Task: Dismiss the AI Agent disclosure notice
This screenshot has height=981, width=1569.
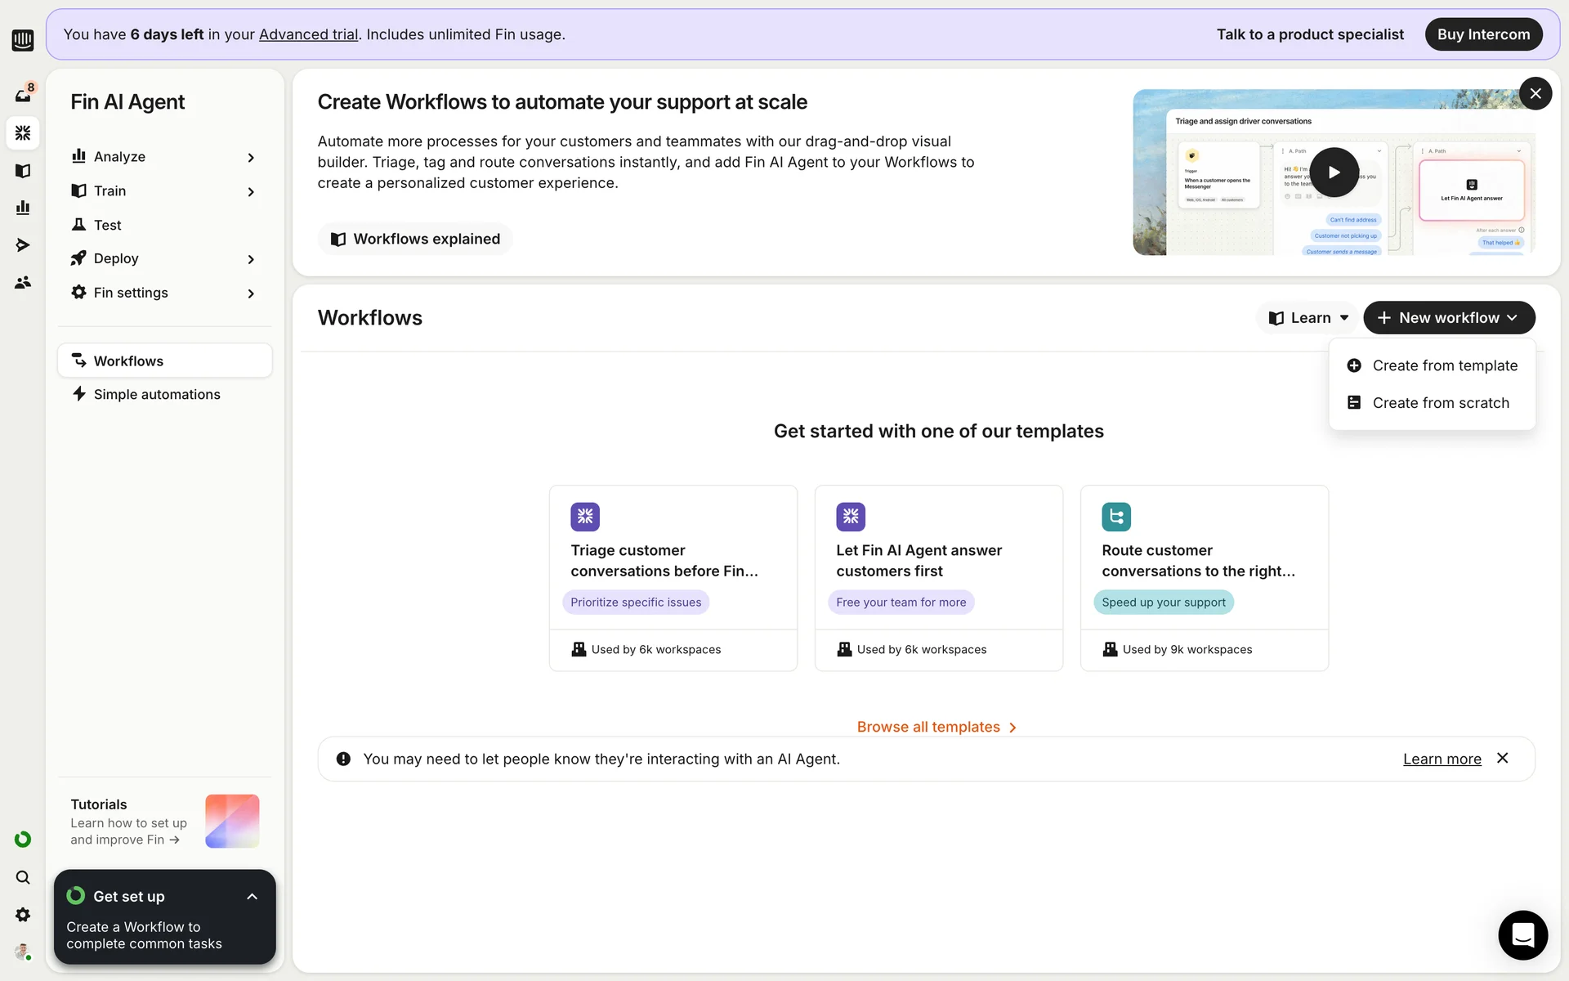Action: 1502,759
